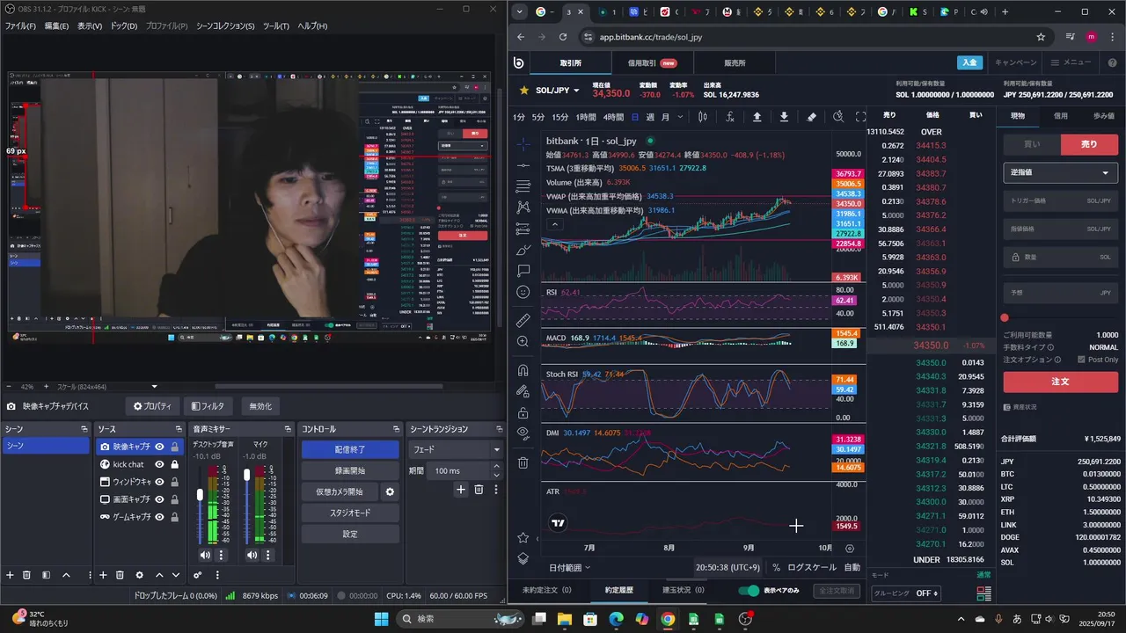
Task: Load a chart layout with download icon
Action: (784, 117)
